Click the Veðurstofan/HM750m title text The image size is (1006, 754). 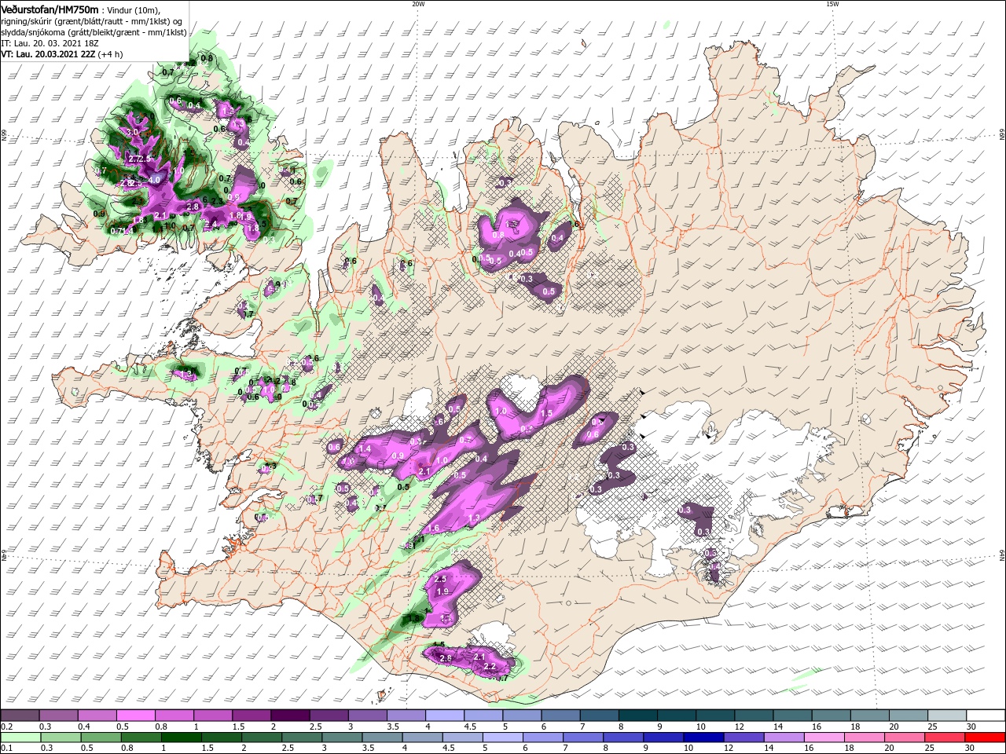tap(50, 9)
